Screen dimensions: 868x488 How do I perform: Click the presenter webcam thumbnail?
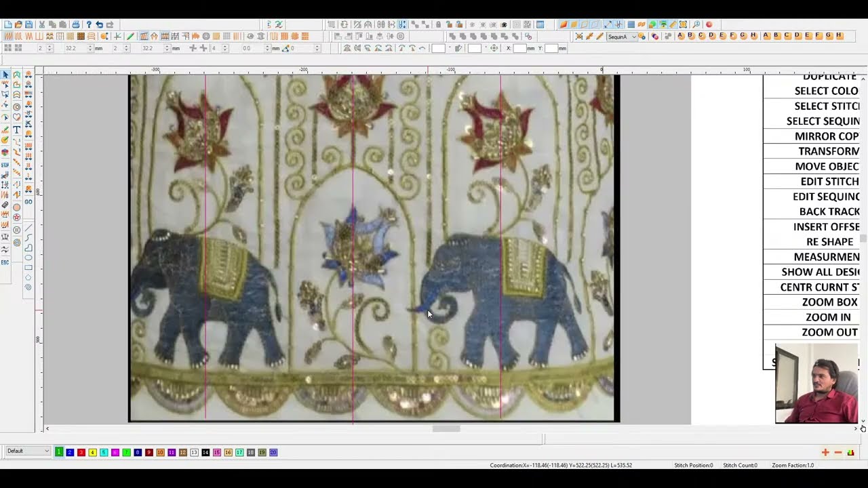coord(816,384)
